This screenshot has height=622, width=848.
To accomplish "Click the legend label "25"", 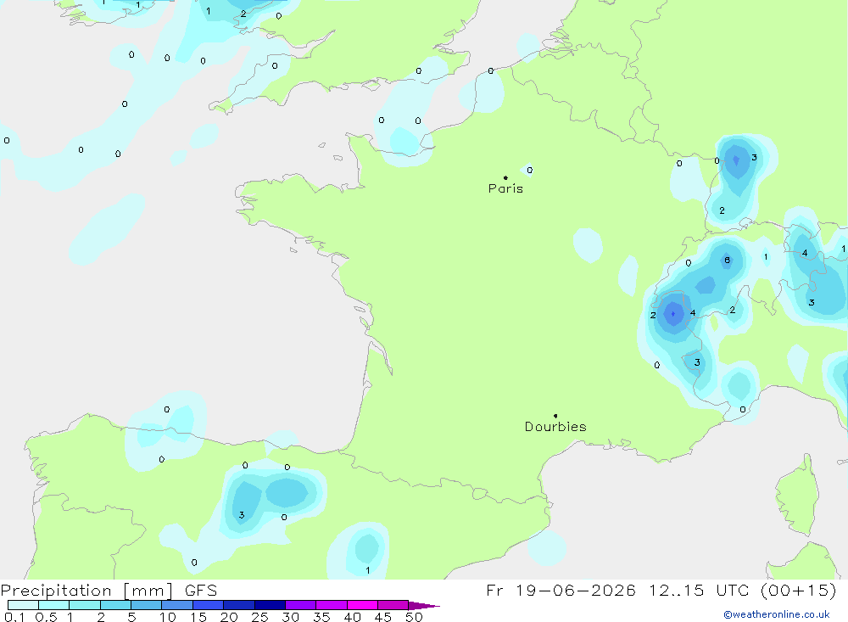I will coord(259,617).
